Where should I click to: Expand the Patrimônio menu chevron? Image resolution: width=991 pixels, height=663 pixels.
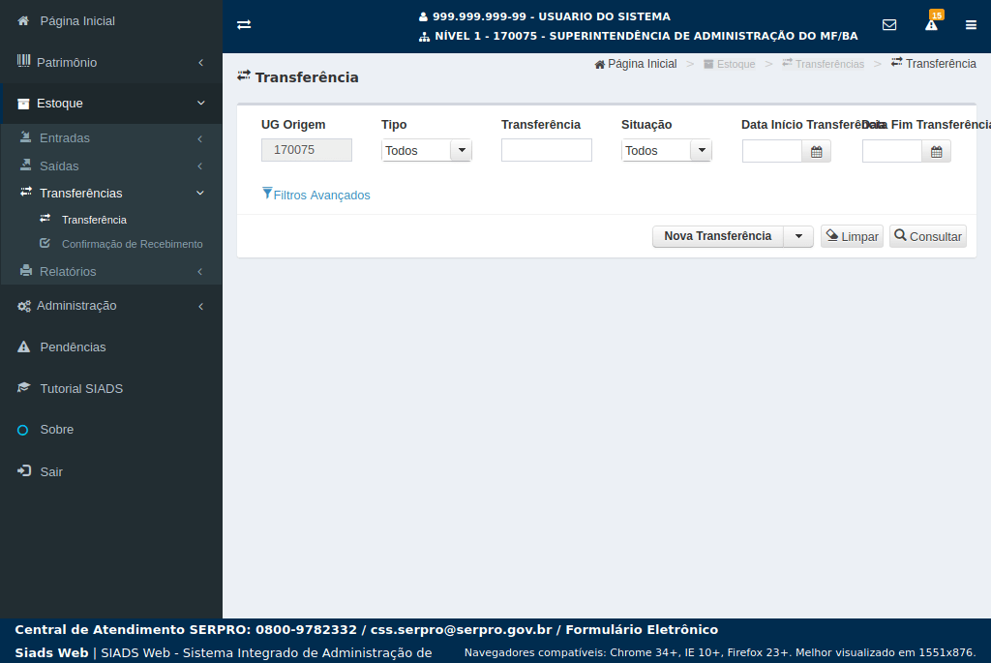(201, 63)
